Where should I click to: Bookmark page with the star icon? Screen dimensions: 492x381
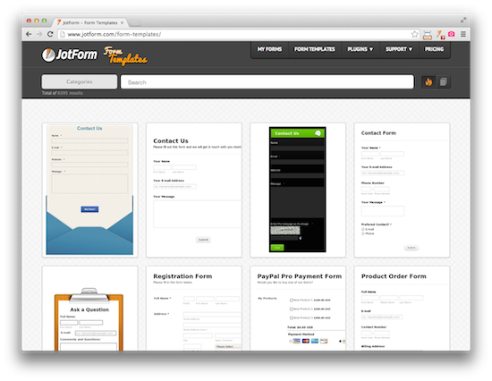[414, 34]
